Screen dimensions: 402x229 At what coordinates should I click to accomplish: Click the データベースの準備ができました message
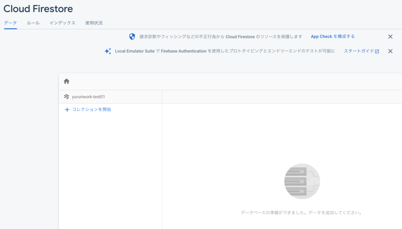click(302, 213)
